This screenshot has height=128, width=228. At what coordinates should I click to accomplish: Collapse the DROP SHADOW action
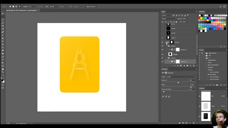[x=206, y=74]
